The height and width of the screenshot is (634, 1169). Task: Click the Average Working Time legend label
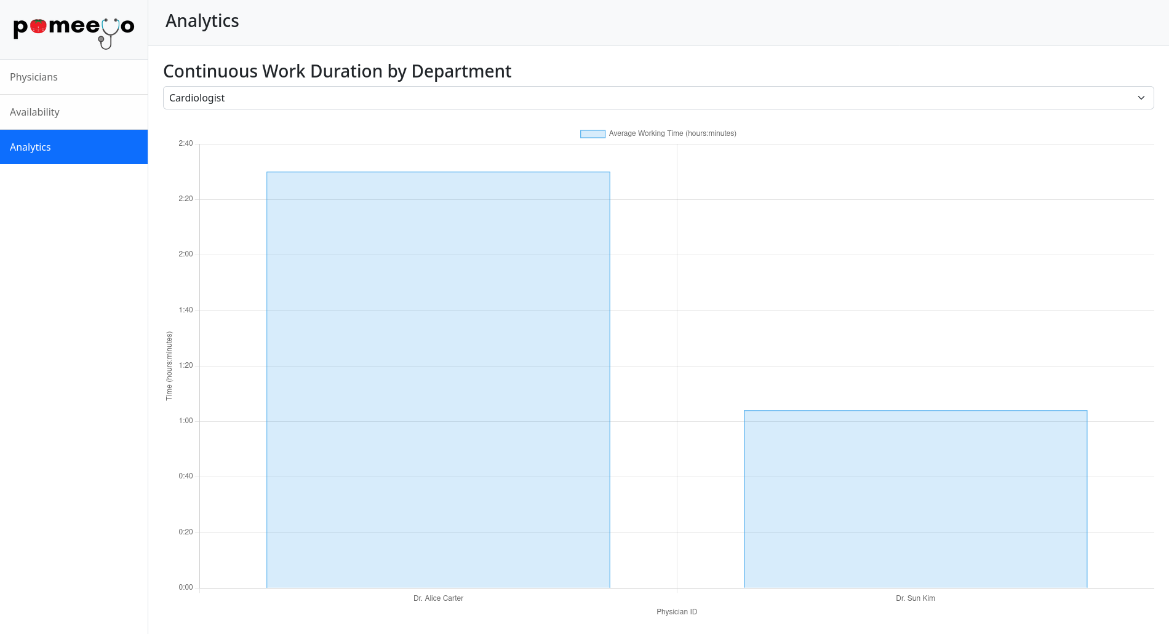coord(672,133)
